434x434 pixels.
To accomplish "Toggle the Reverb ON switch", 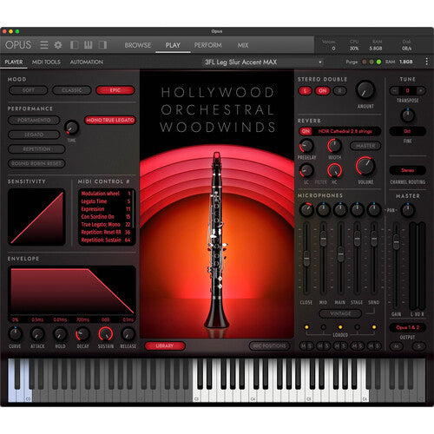I will (306, 131).
